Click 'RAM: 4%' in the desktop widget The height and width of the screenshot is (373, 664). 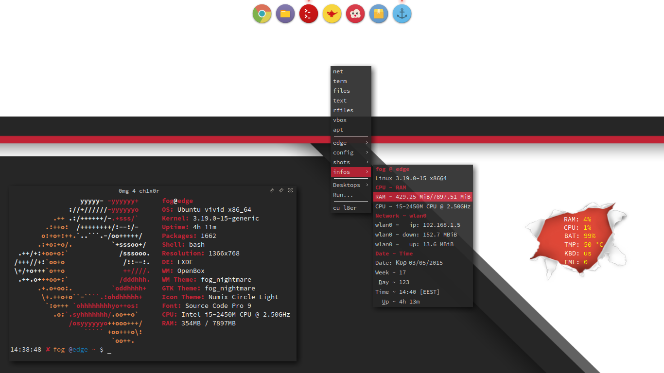[577, 219]
